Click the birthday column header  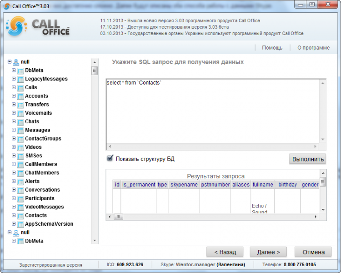pos(287,185)
